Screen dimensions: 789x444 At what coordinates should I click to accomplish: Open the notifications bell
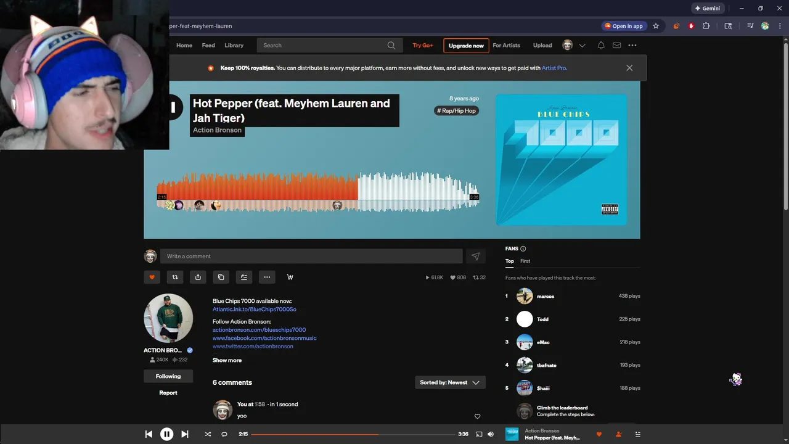[601, 45]
